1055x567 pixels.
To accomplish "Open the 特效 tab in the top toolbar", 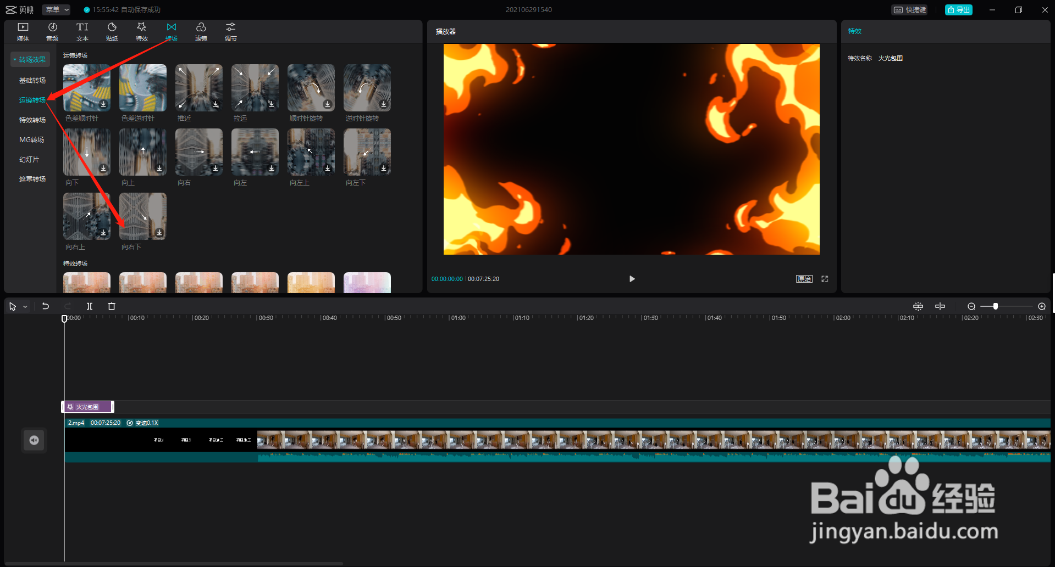I will 142,32.
